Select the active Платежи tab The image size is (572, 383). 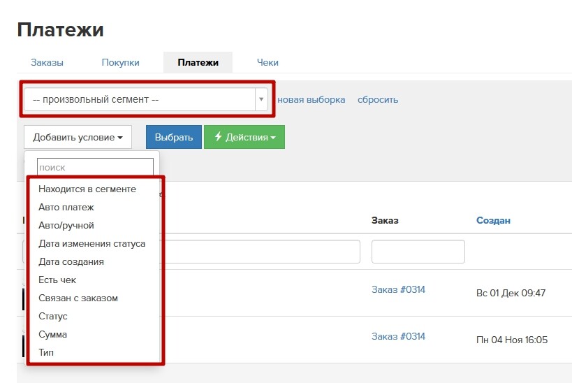[198, 62]
